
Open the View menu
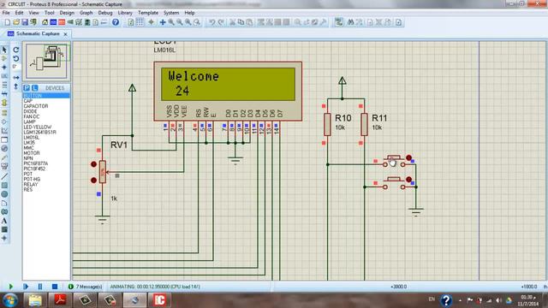(x=34, y=13)
